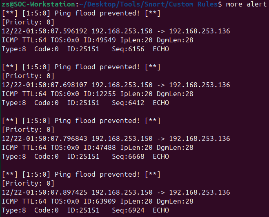
Task: Click the terminal prompt zs@SOC-Workstation
Action: [39, 4]
